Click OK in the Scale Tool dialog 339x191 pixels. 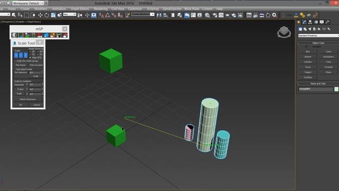pos(21,105)
